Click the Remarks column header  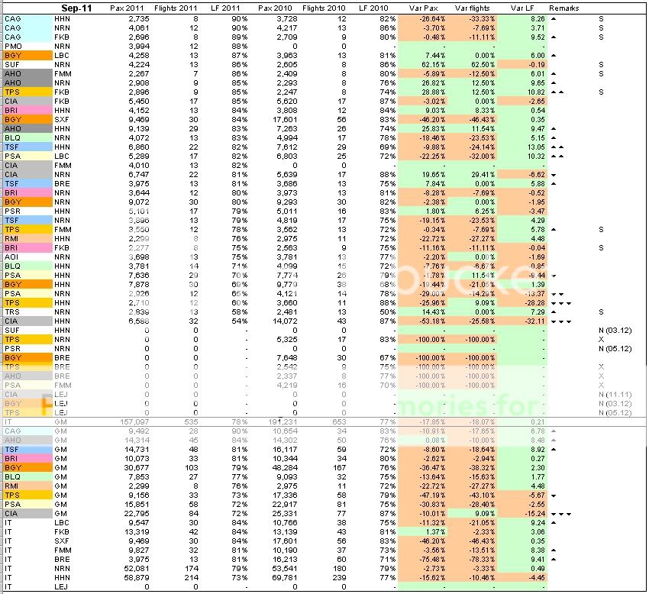click(564, 8)
